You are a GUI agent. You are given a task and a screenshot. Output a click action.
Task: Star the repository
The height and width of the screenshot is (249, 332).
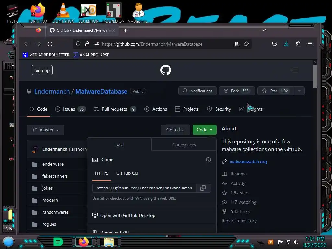point(276,91)
